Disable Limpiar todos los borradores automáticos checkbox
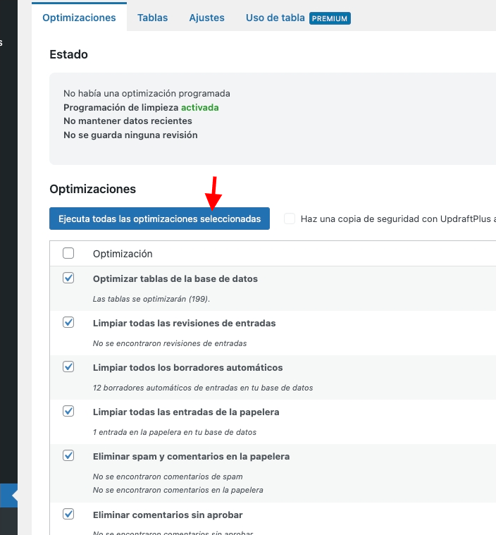496x535 pixels. 68,367
